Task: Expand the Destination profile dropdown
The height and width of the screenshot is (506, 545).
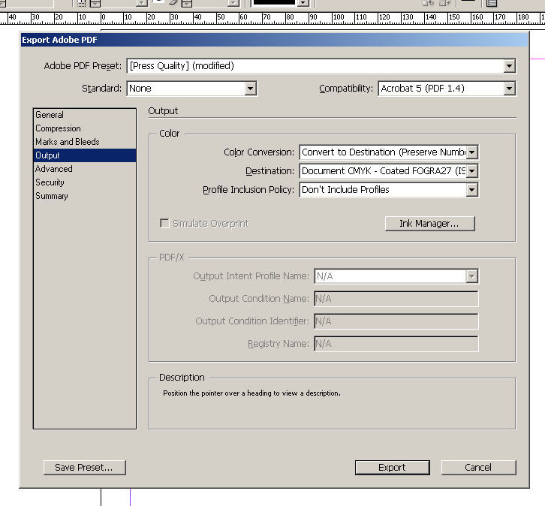Action: click(x=389, y=171)
